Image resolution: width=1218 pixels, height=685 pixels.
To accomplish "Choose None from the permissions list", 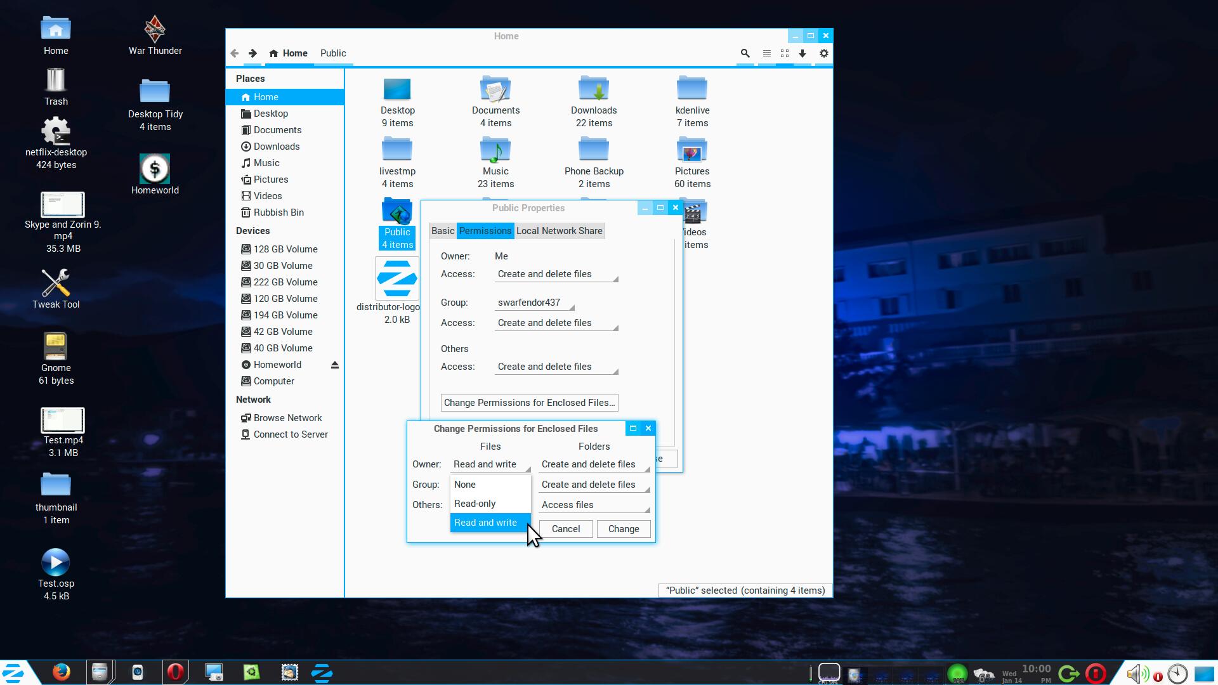I will point(465,485).
